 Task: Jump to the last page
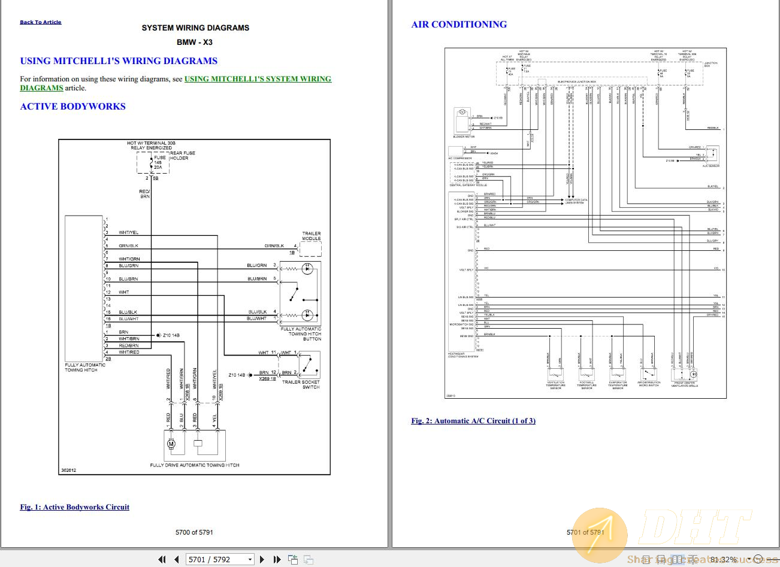coord(277,559)
